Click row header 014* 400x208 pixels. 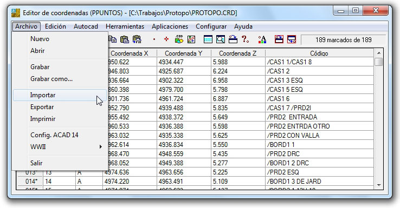30,182
